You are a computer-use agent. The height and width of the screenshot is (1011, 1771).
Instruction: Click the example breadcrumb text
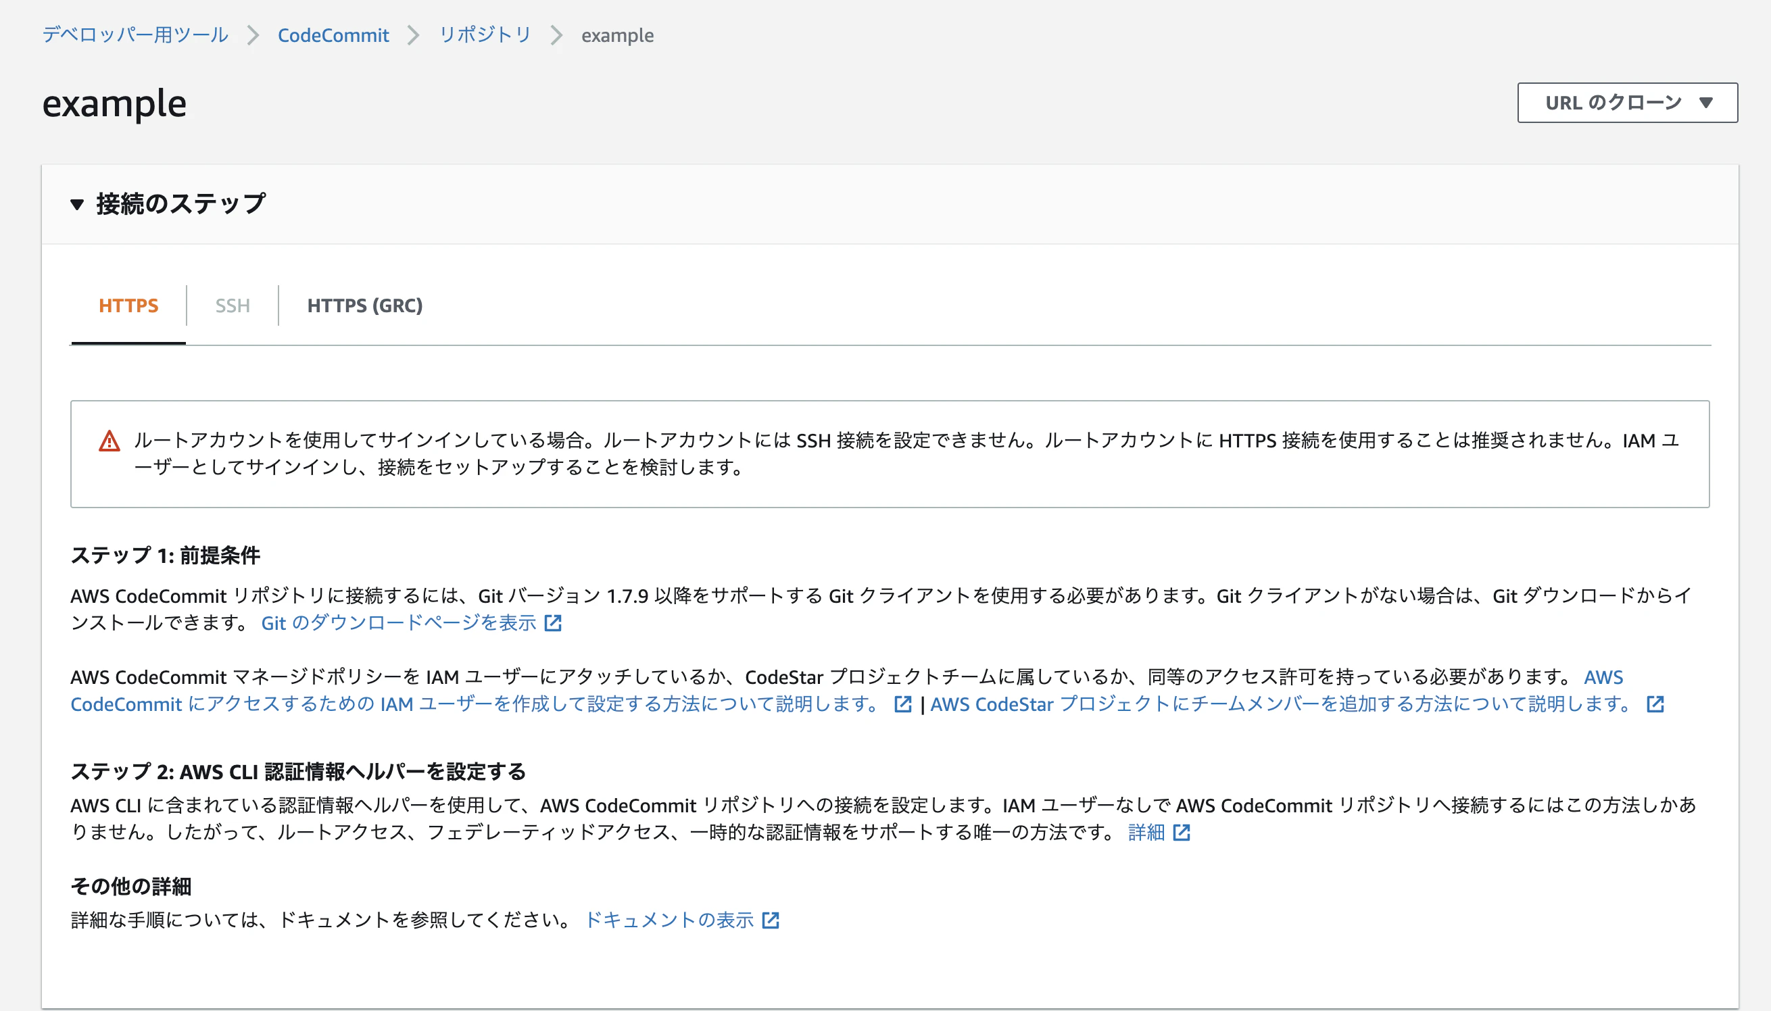[x=617, y=35]
